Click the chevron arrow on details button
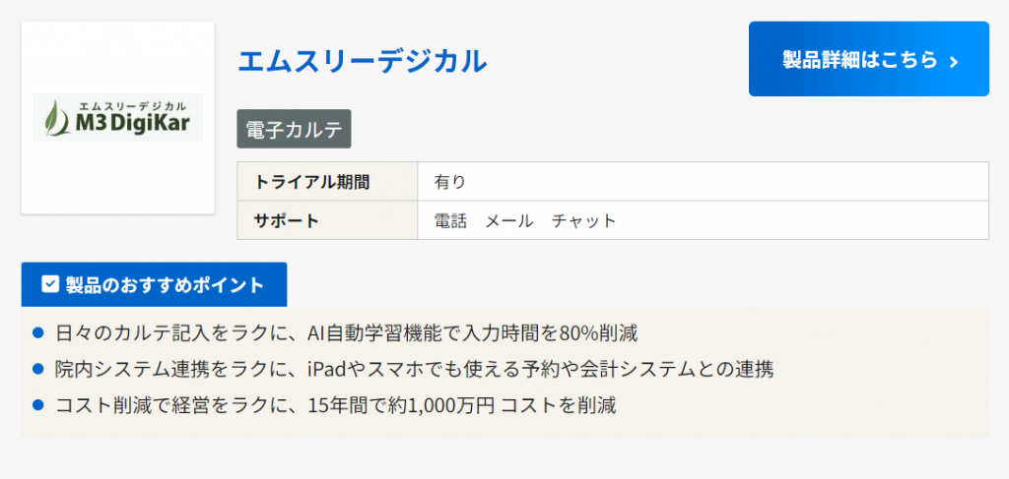The width and height of the screenshot is (1009, 479). (953, 61)
